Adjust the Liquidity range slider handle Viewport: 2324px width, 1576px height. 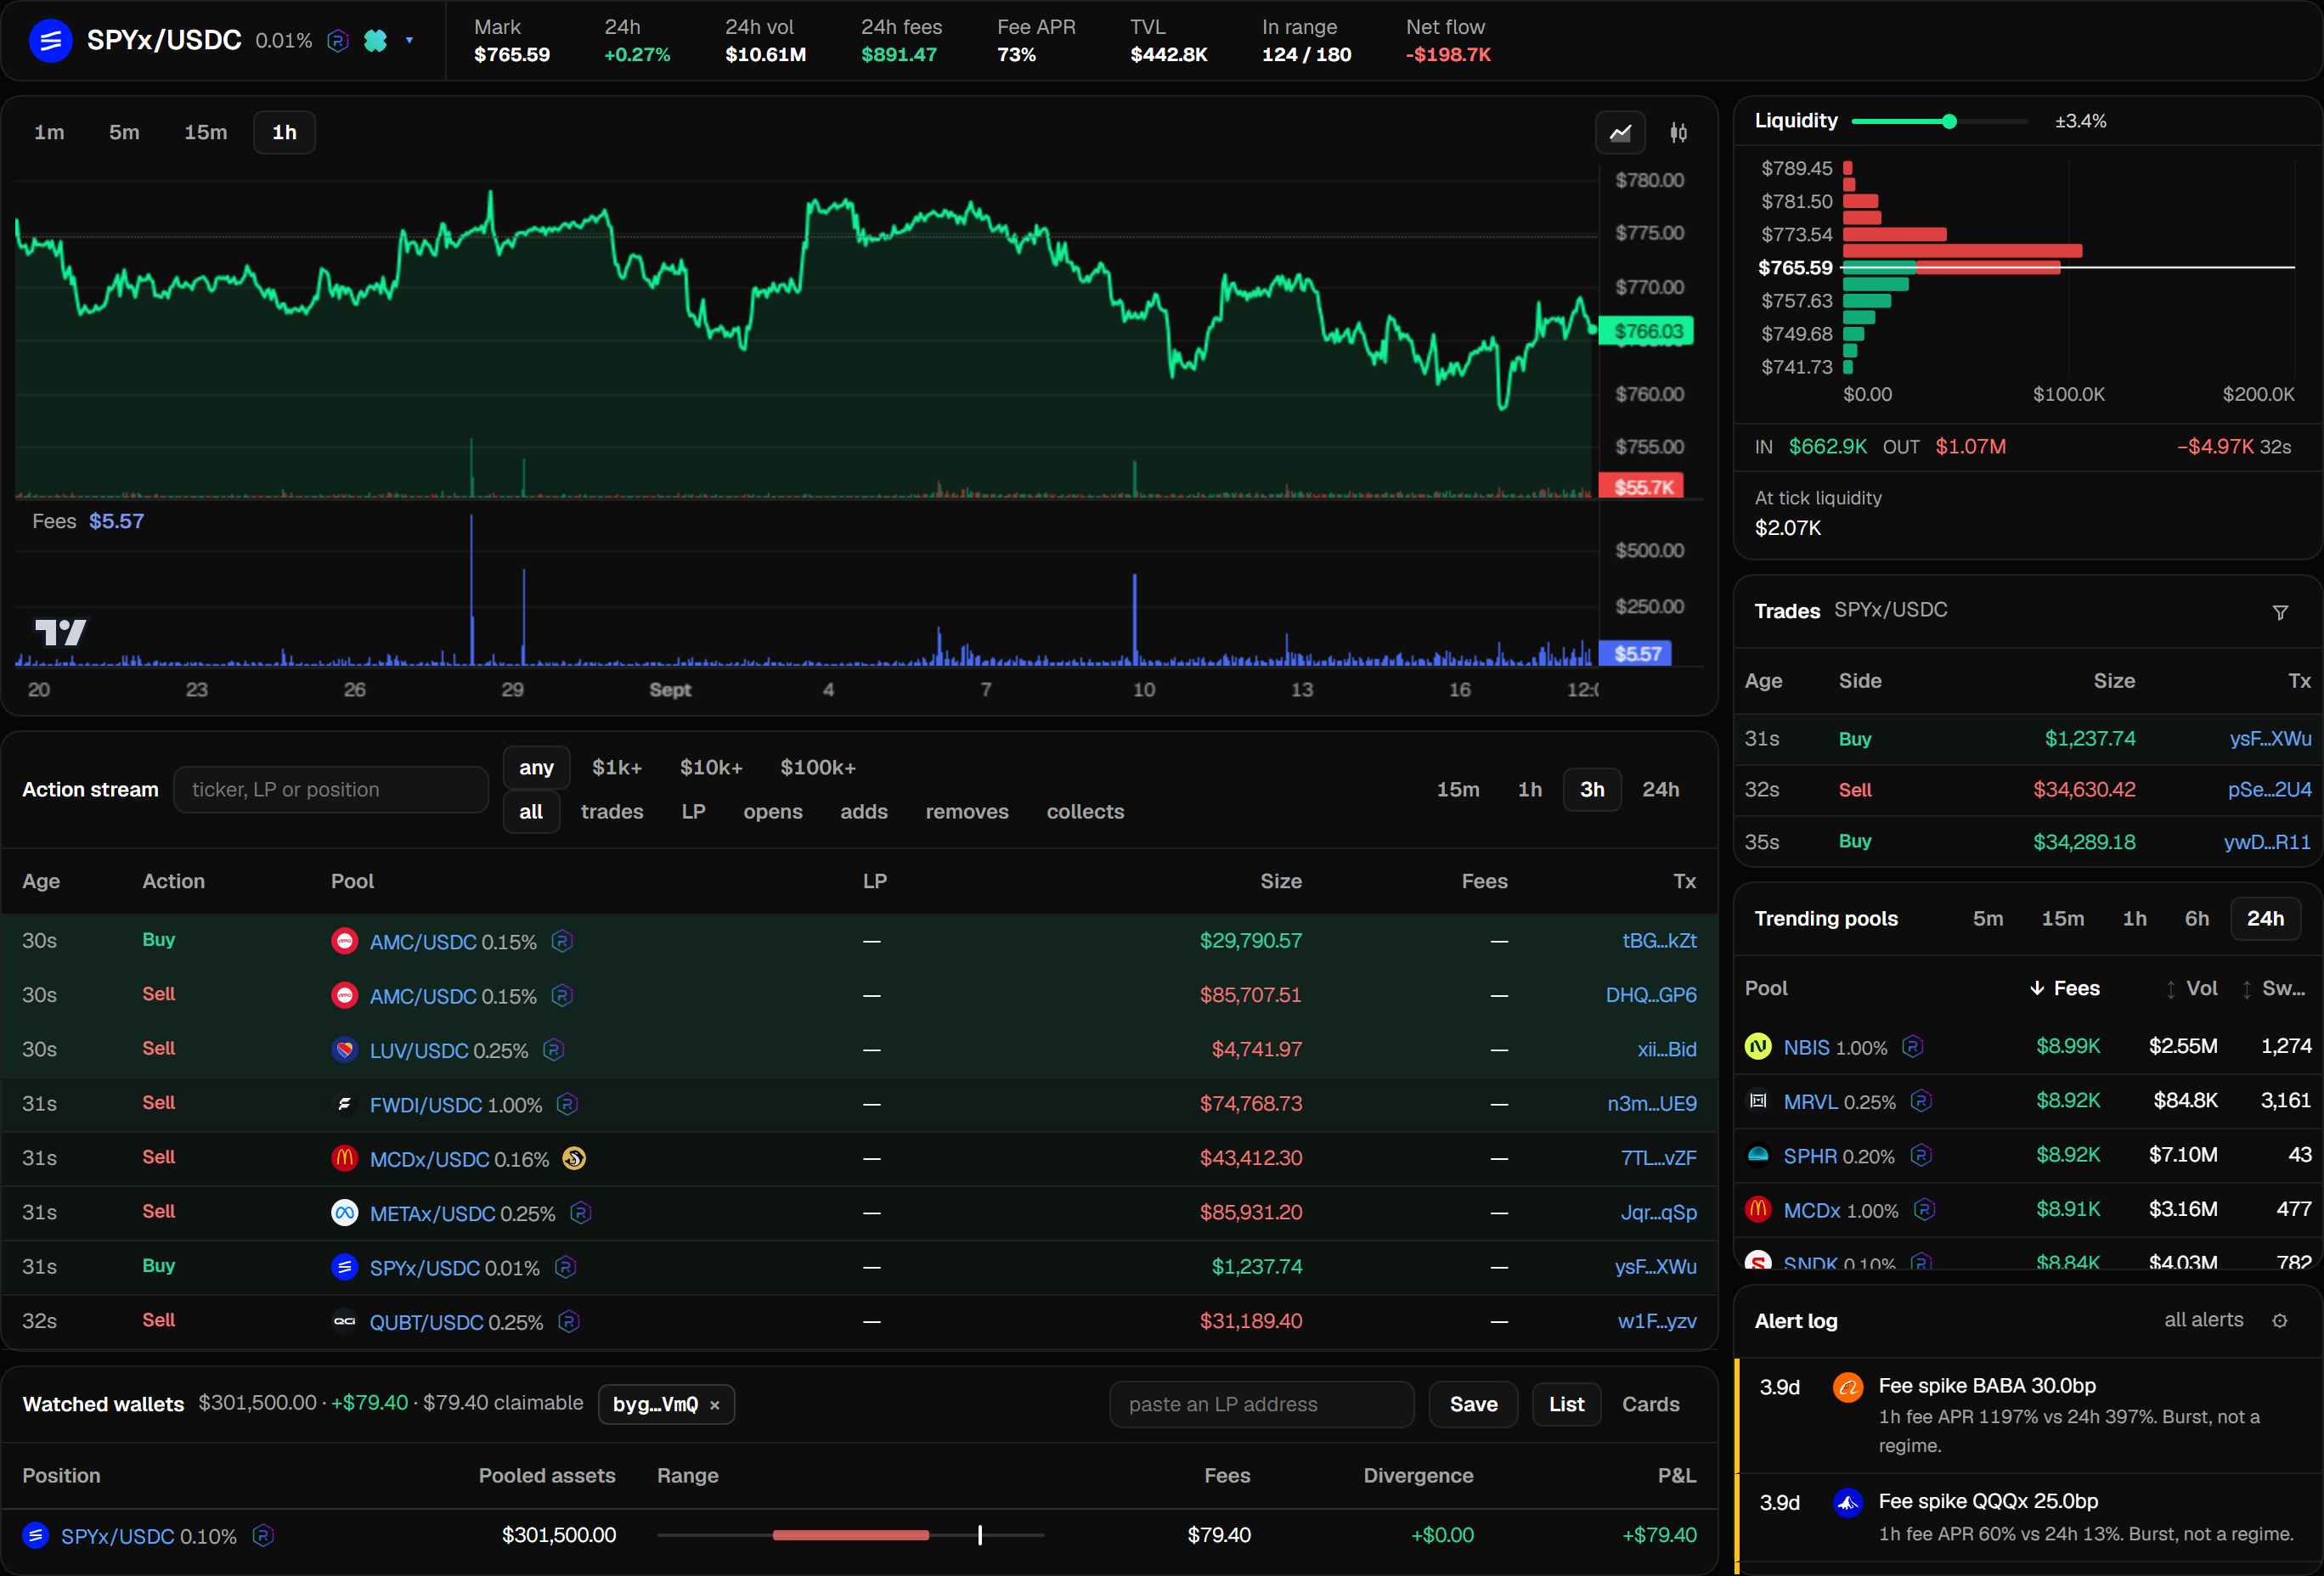(1948, 121)
